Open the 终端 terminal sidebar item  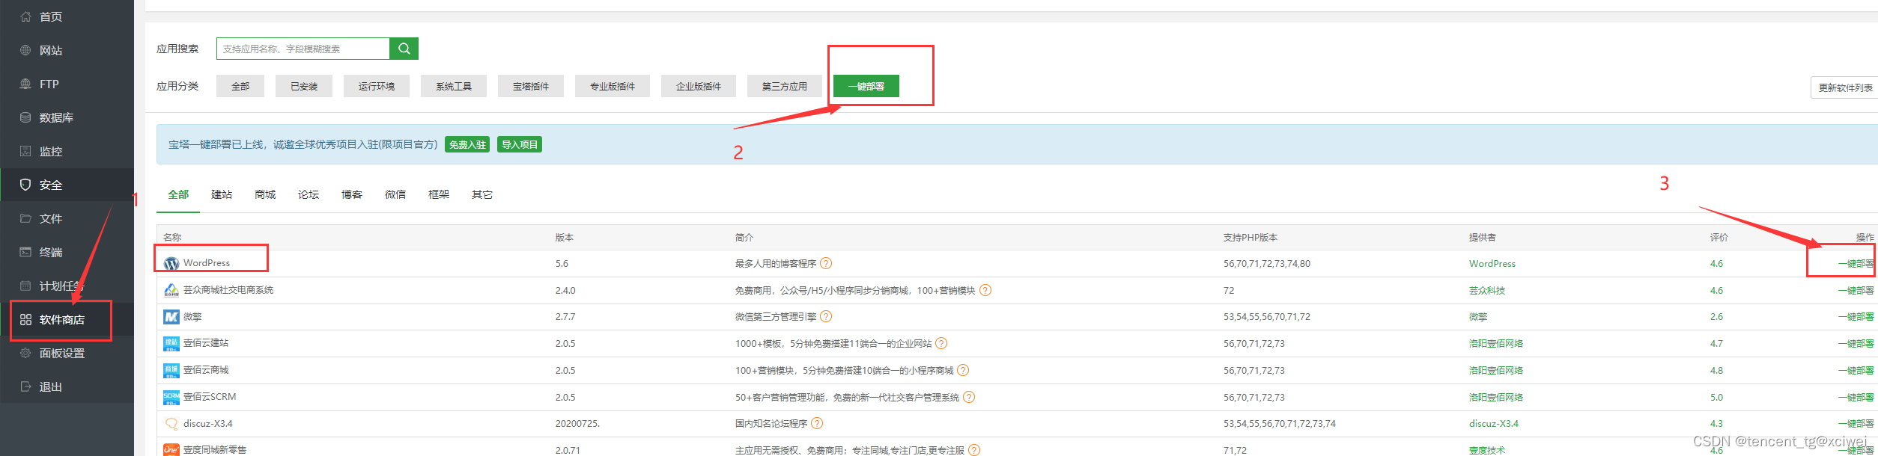(67, 252)
